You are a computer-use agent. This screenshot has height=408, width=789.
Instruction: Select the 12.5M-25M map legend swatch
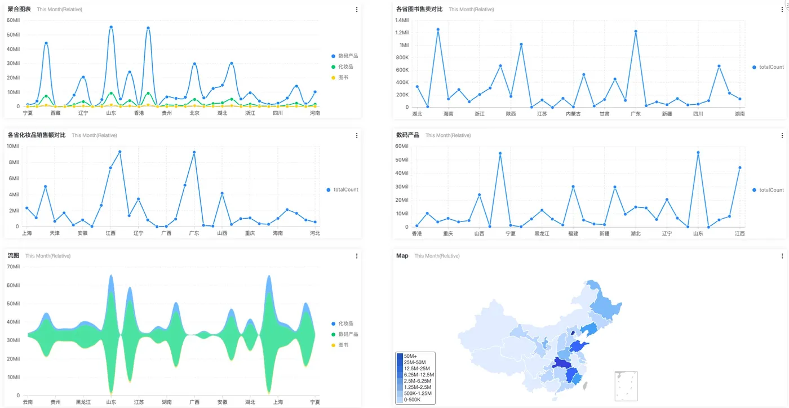(x=400, y=369)
